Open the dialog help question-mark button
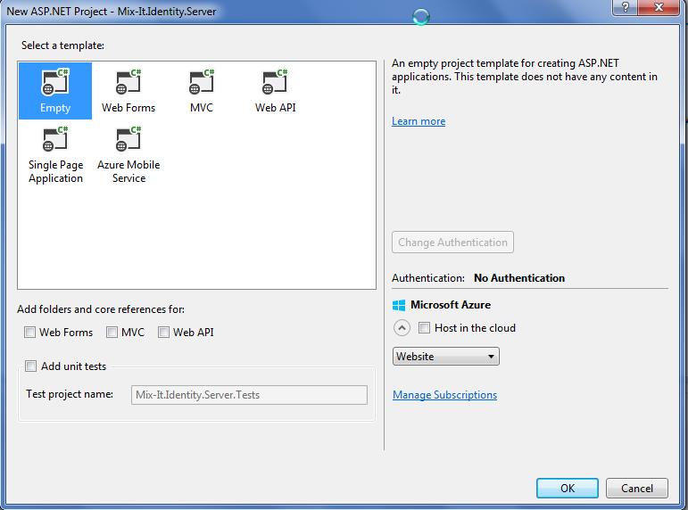The height and width of the screenshot is (510, 688). coord(626,7)
